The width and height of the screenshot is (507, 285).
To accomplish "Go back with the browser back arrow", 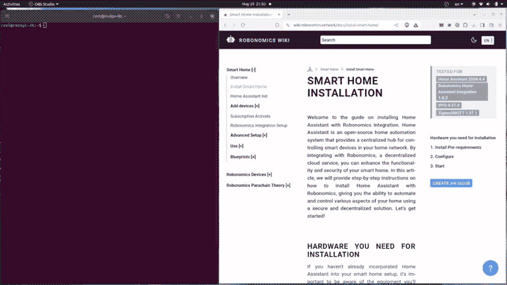I will pos(225,25).
